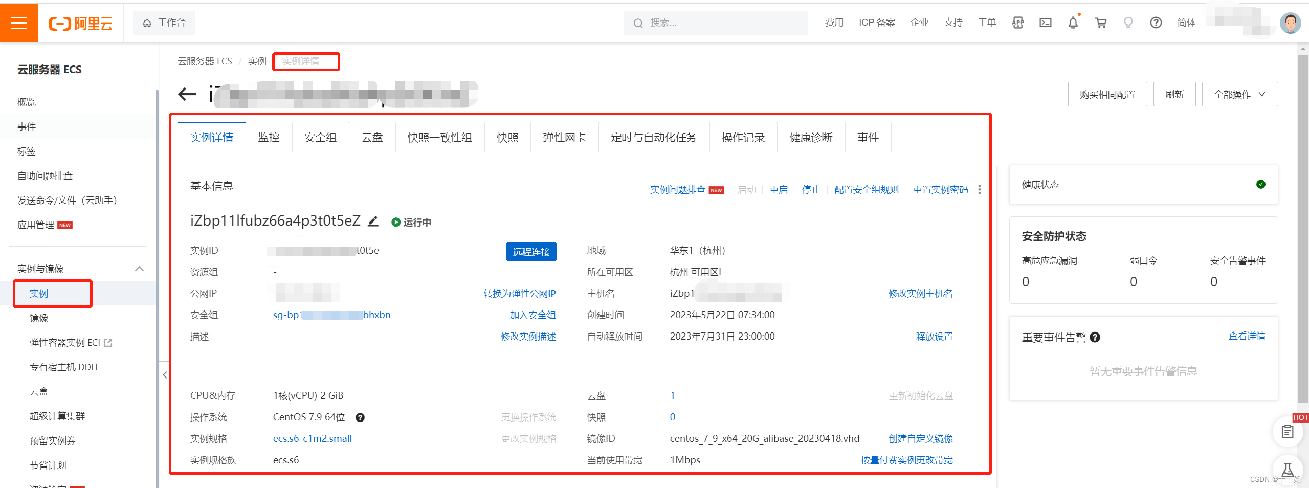Click 重置实例密码 link
This screenshot has height=488, width=1309.
pos(940,190)
